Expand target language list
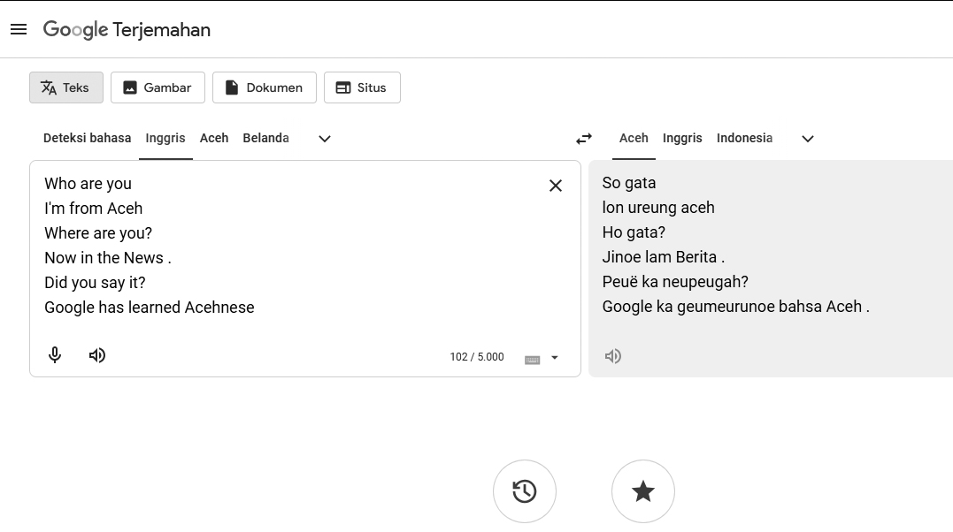 808,139
